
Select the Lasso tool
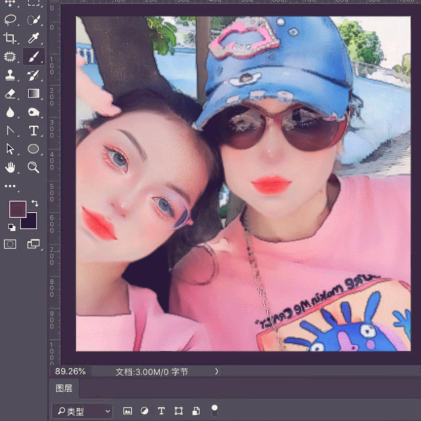(10, 20)
